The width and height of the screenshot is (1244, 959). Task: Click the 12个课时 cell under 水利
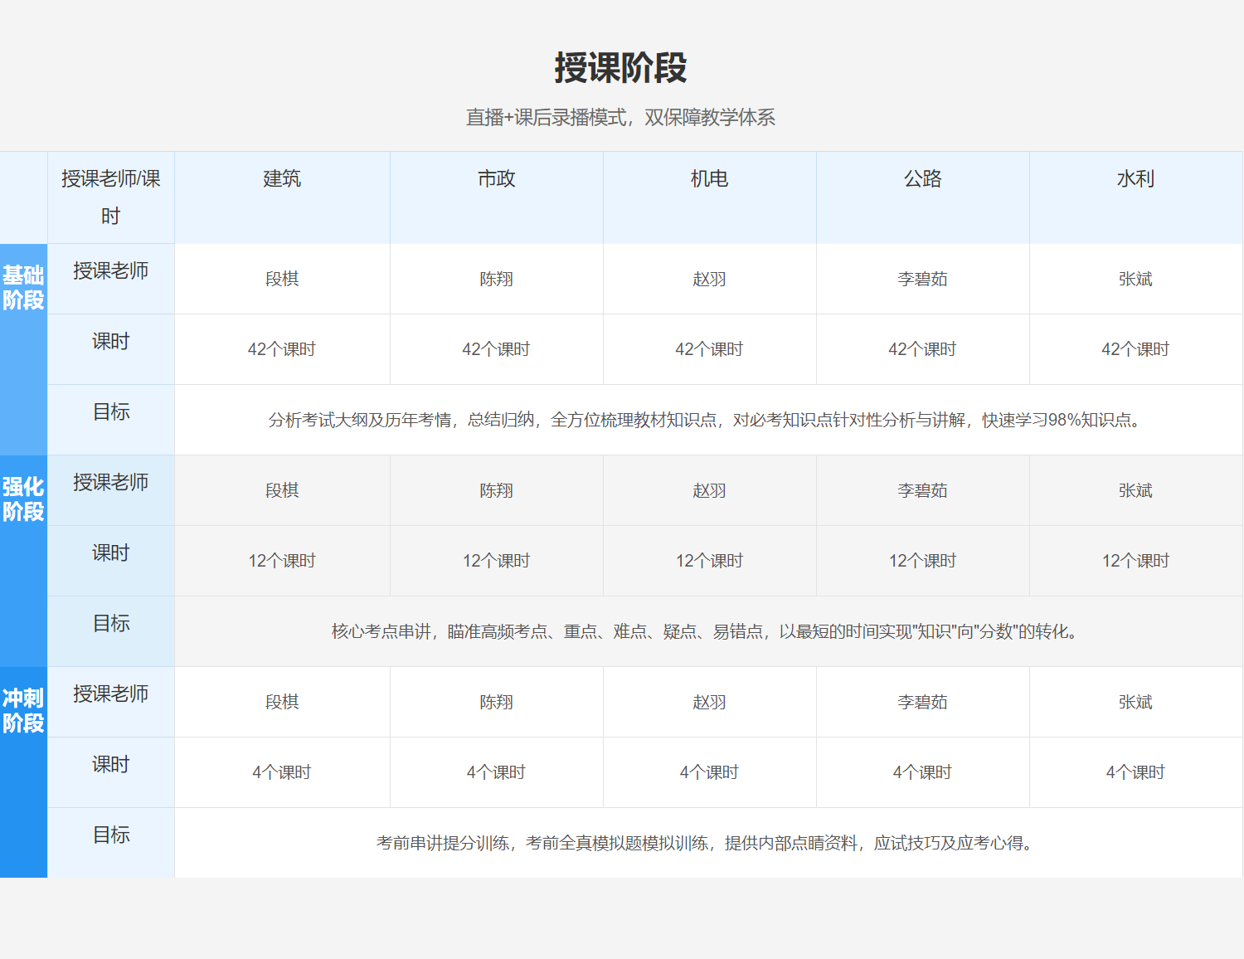[x=1135, y=562]
